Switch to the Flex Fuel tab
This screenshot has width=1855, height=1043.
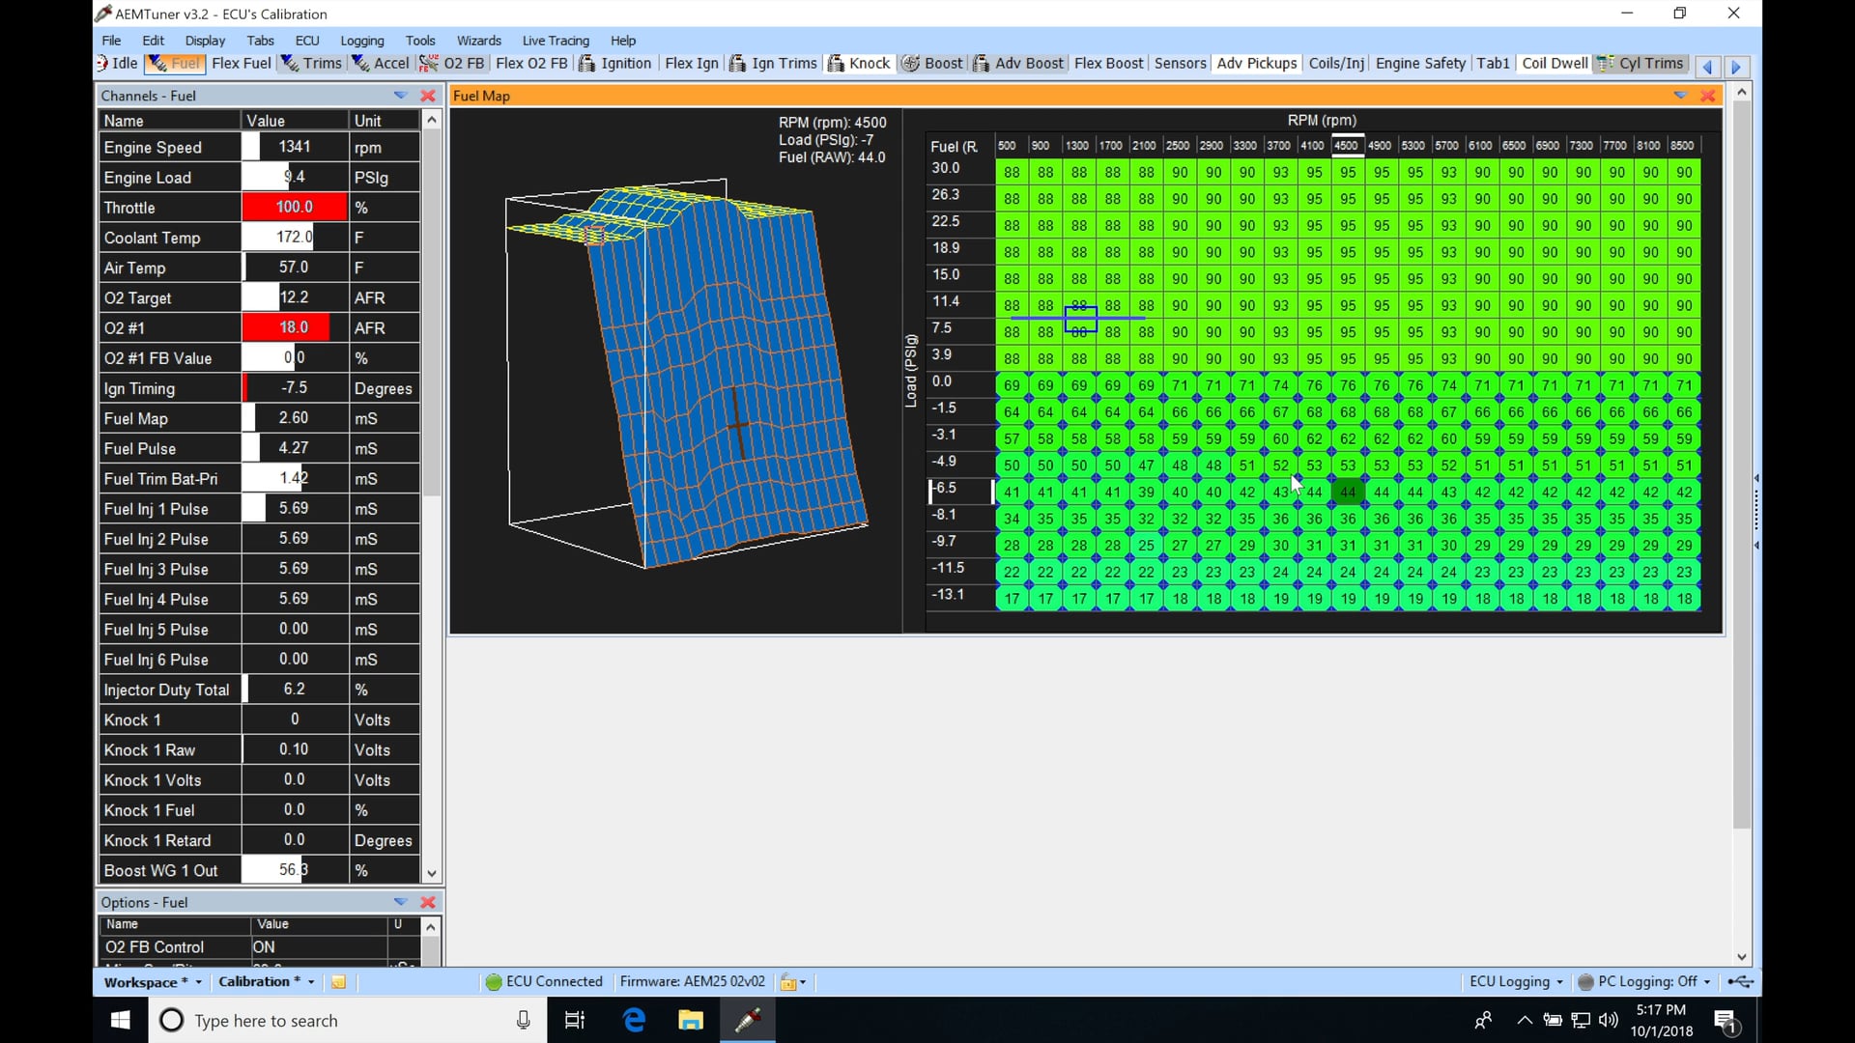[x=241, y=64]
